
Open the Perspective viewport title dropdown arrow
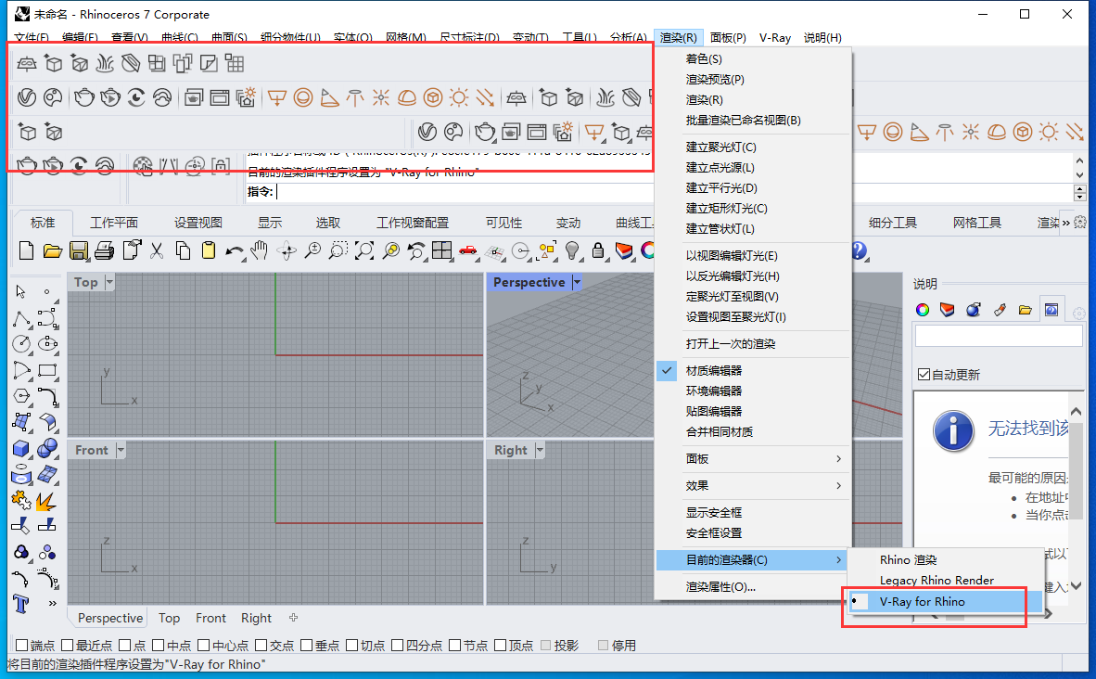tap(577, 282)
